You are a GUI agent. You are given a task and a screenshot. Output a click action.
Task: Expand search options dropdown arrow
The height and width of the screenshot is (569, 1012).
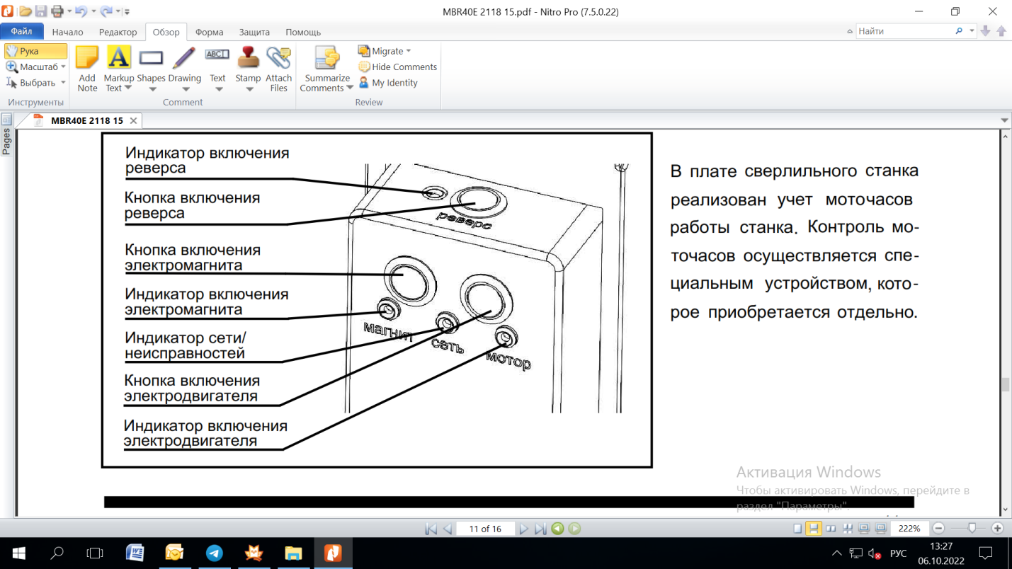pyautogui.click(x=972, y=31)
